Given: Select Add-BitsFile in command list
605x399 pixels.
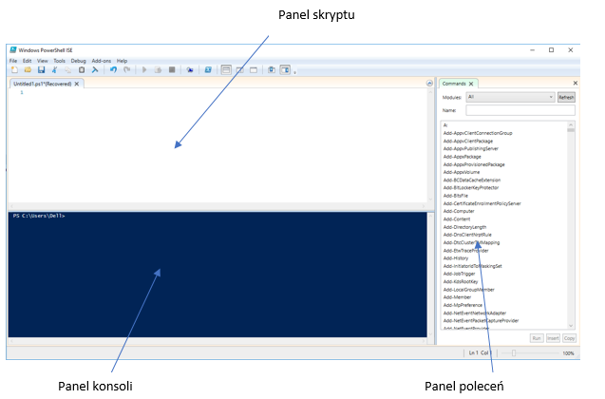Looking at the screenshot, I should click(456, 196).
